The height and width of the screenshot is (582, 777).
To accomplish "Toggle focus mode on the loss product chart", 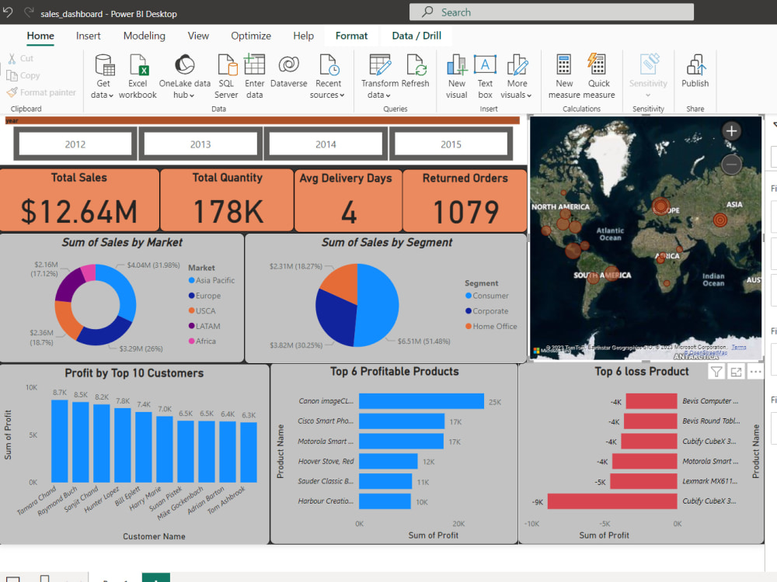I will coord(736,372).
